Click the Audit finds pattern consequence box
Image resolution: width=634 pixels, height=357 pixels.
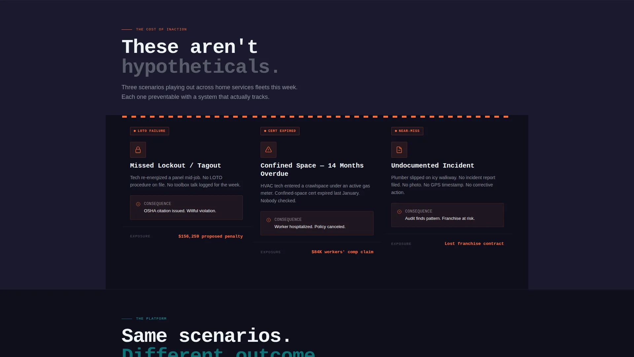point(447,215)
